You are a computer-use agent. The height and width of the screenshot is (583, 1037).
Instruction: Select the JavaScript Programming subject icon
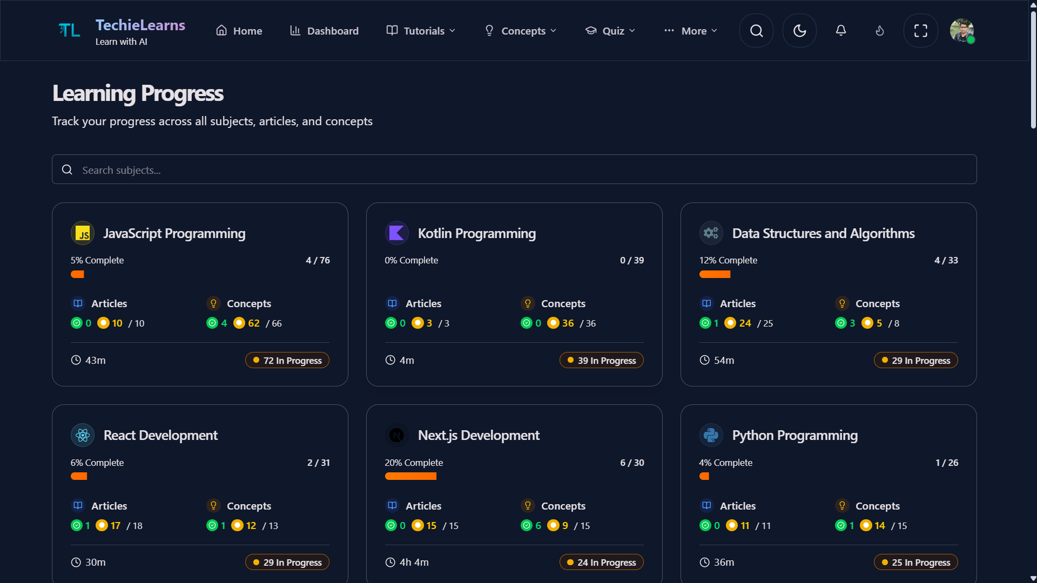(83, 233)
